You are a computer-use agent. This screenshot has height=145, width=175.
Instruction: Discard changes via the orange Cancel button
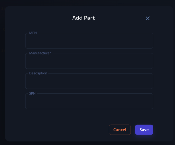tap(120, 130)
